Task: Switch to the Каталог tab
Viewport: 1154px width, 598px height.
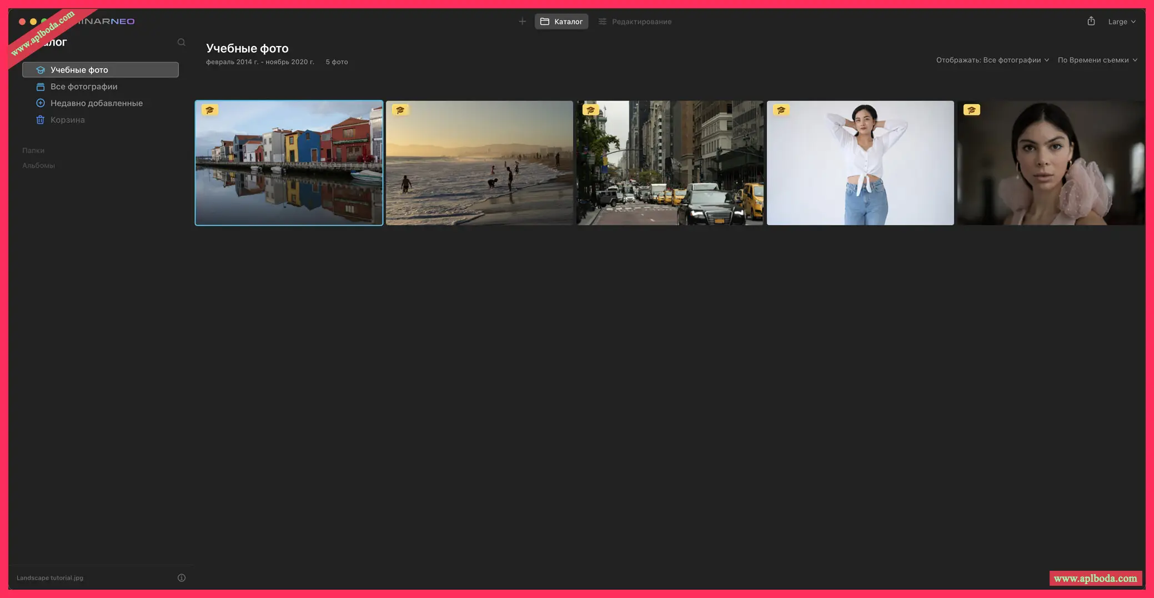Action: [x=561, y=21]
